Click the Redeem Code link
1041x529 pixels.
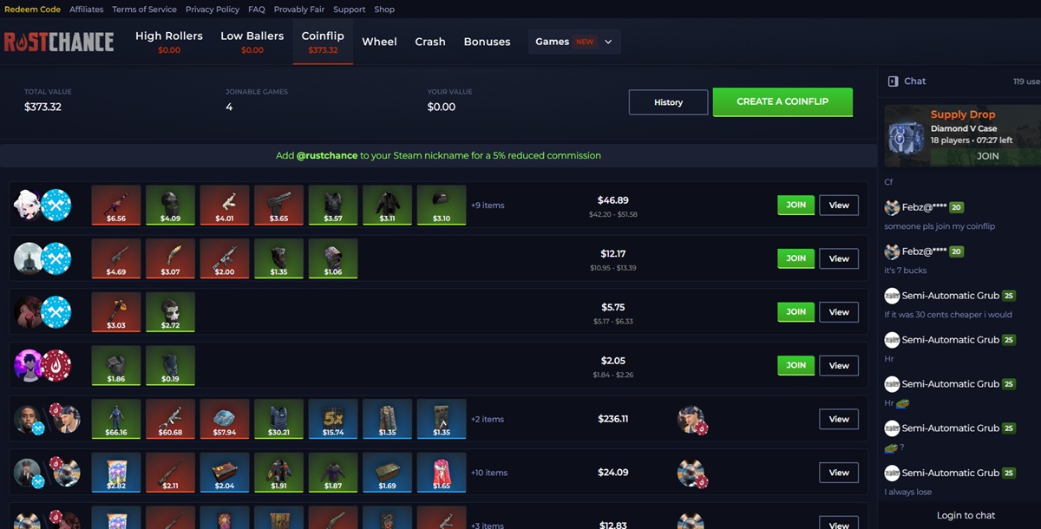32,10
